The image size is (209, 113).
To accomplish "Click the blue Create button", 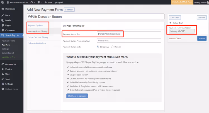I will 202,39.
